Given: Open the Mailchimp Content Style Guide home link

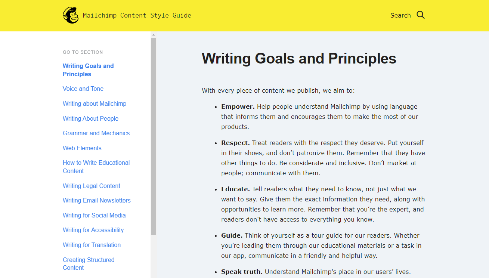Looking at the screenshot, I should pyautogui.click(x=137, y=15).
